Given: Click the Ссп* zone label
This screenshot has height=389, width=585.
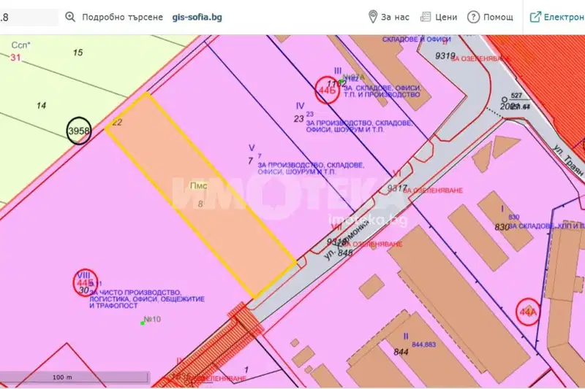Looking at the screenshot, I should (x=21, y=45).
